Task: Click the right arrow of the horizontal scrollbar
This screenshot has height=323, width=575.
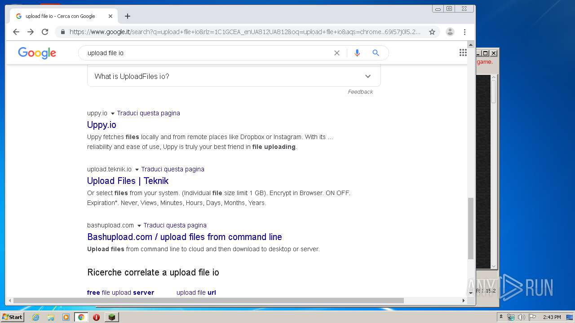Action: (464, 301)
